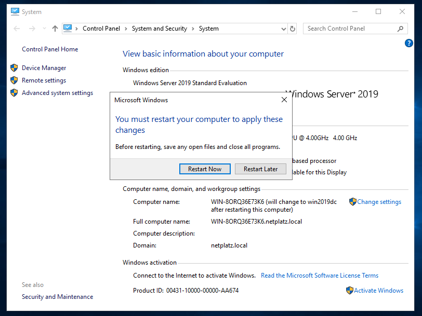Close the Microsoft Windows restart dialog
Viewport: 422px width, 316px height.
point(284,100)
